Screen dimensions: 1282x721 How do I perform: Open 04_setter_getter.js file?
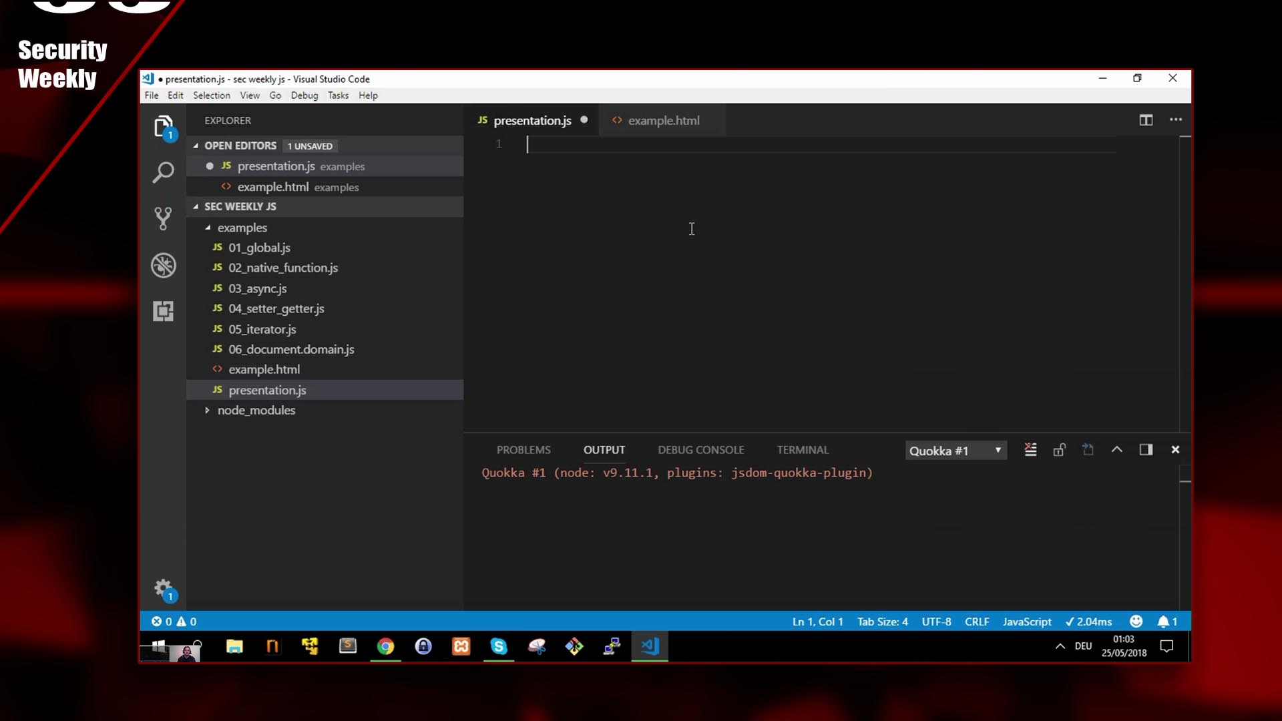click(x=325, y=308)
